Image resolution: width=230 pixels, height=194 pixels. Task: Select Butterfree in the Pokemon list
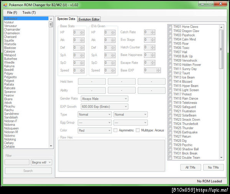tap(26, 59)
